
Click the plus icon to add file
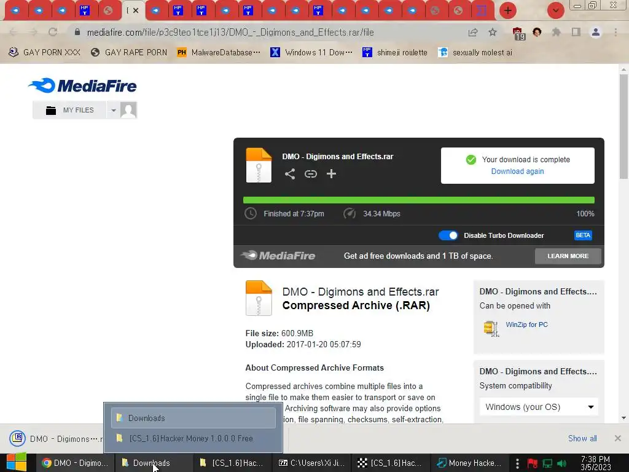coord(331,174)
